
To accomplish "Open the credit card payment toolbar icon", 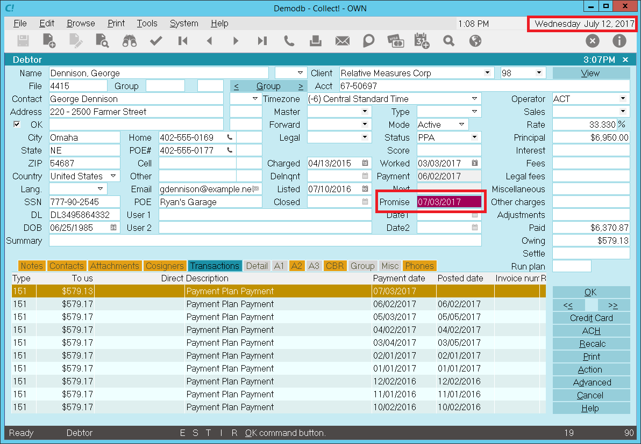I will click(395, 41).
